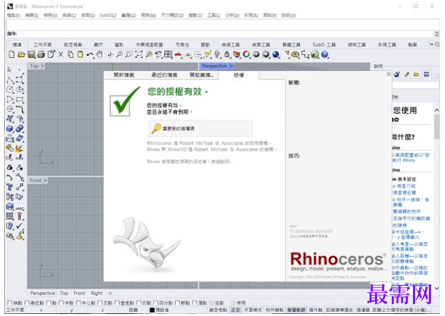The image size is (445, 316).
Task: Open the Top viewport dropdown arrow
Action: [43, 66]
